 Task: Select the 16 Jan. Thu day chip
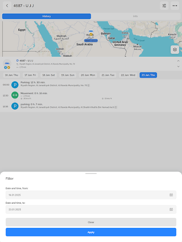pos(11,75)
